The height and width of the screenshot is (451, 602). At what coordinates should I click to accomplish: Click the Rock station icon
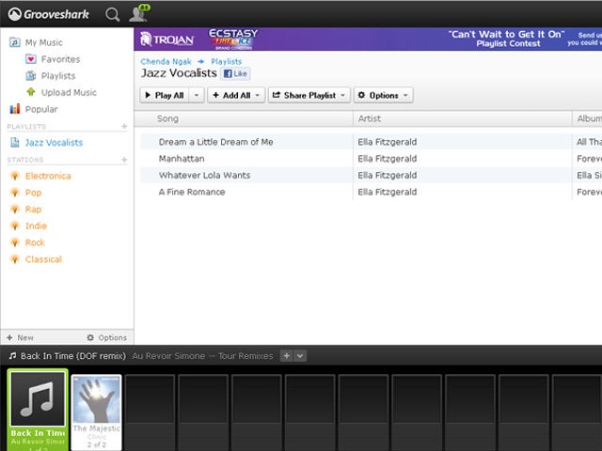(15, 242)
